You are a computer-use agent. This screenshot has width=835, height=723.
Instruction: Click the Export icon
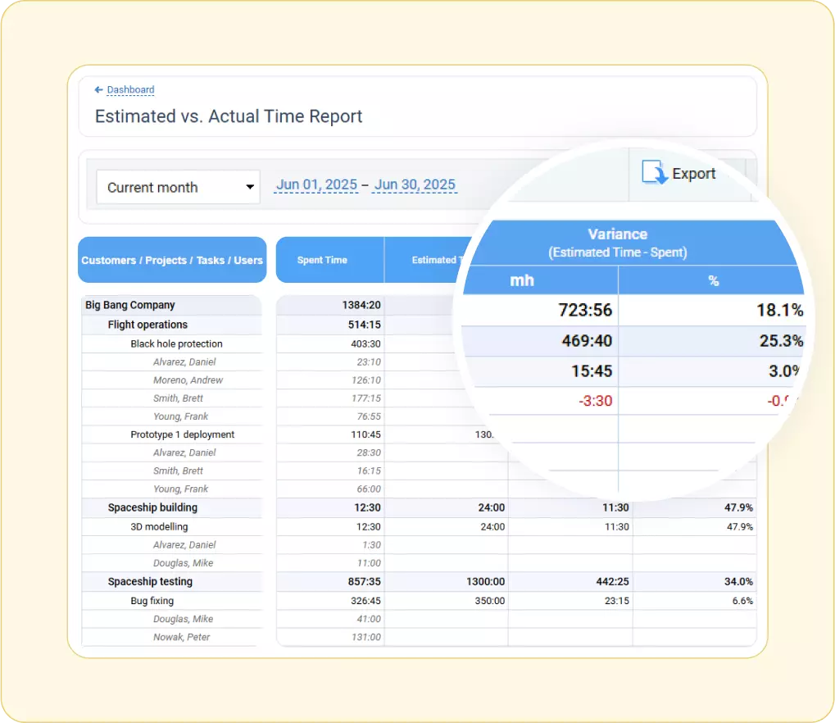(x=655, y=174)
